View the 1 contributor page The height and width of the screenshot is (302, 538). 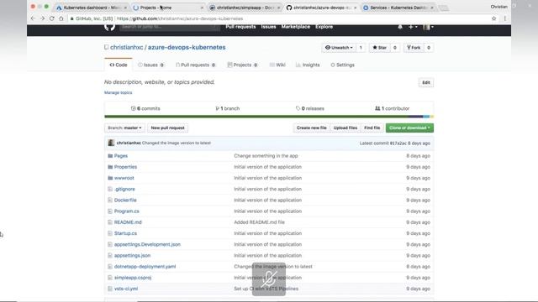click(393, 108)
